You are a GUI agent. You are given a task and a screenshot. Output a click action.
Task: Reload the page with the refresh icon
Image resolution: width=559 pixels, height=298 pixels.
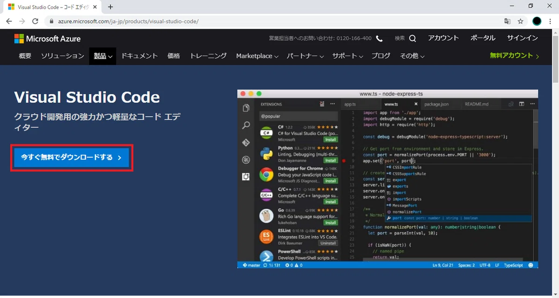pyautogui.click(x=35, y=21)
